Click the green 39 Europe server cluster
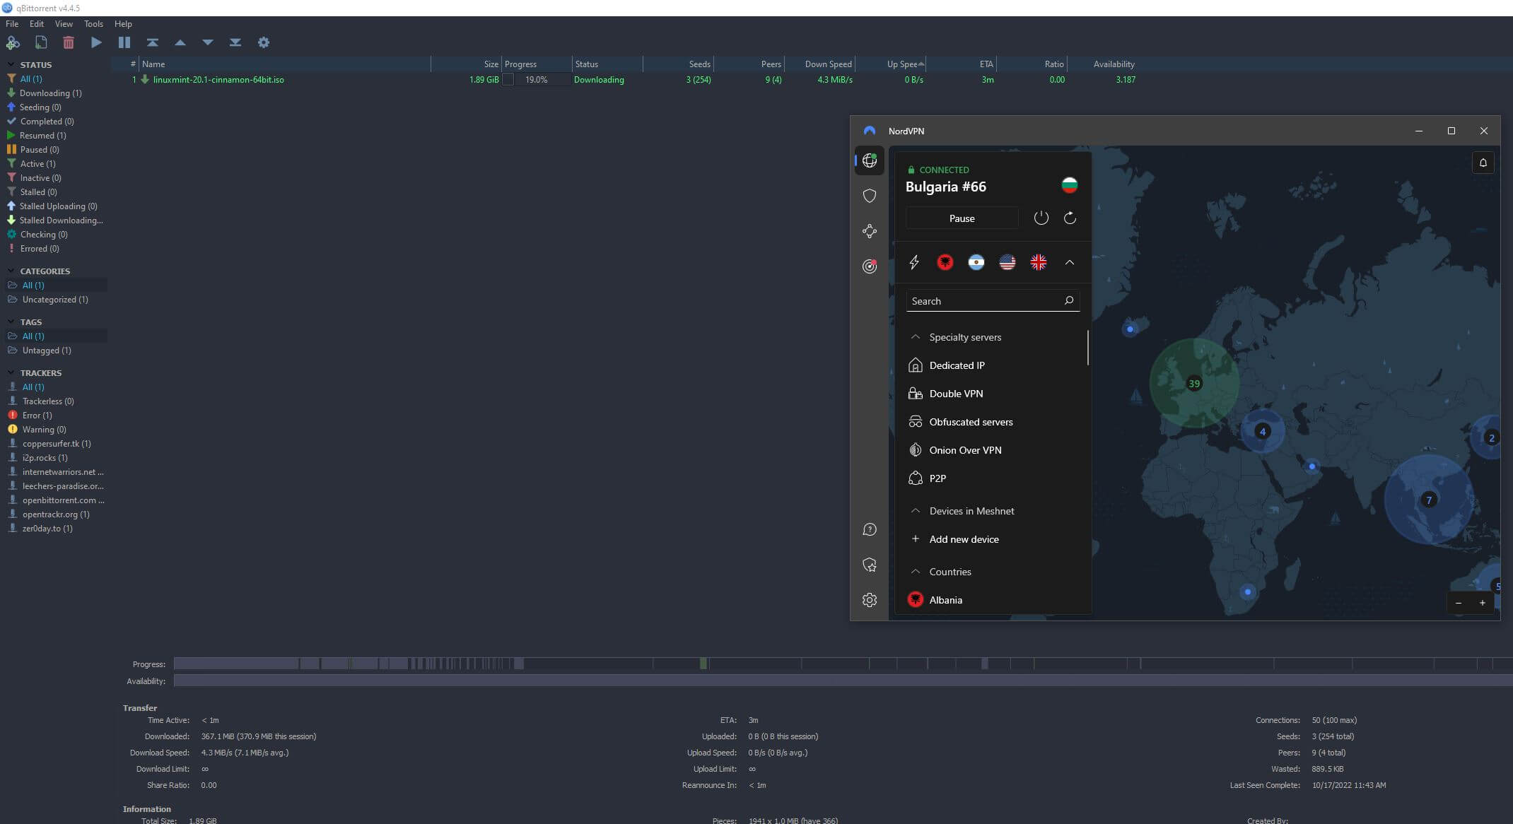This screenshot has width=1513, height=824. pyautogui.click(x=1194, y=383)
